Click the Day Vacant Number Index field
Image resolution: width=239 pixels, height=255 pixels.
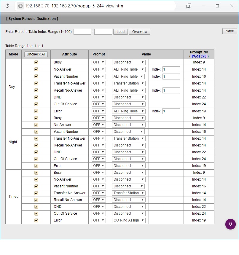[x=171, y=76]
